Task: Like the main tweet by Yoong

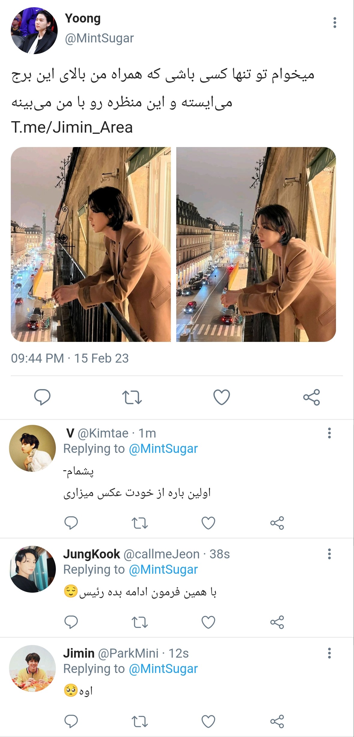Action: 222,397
